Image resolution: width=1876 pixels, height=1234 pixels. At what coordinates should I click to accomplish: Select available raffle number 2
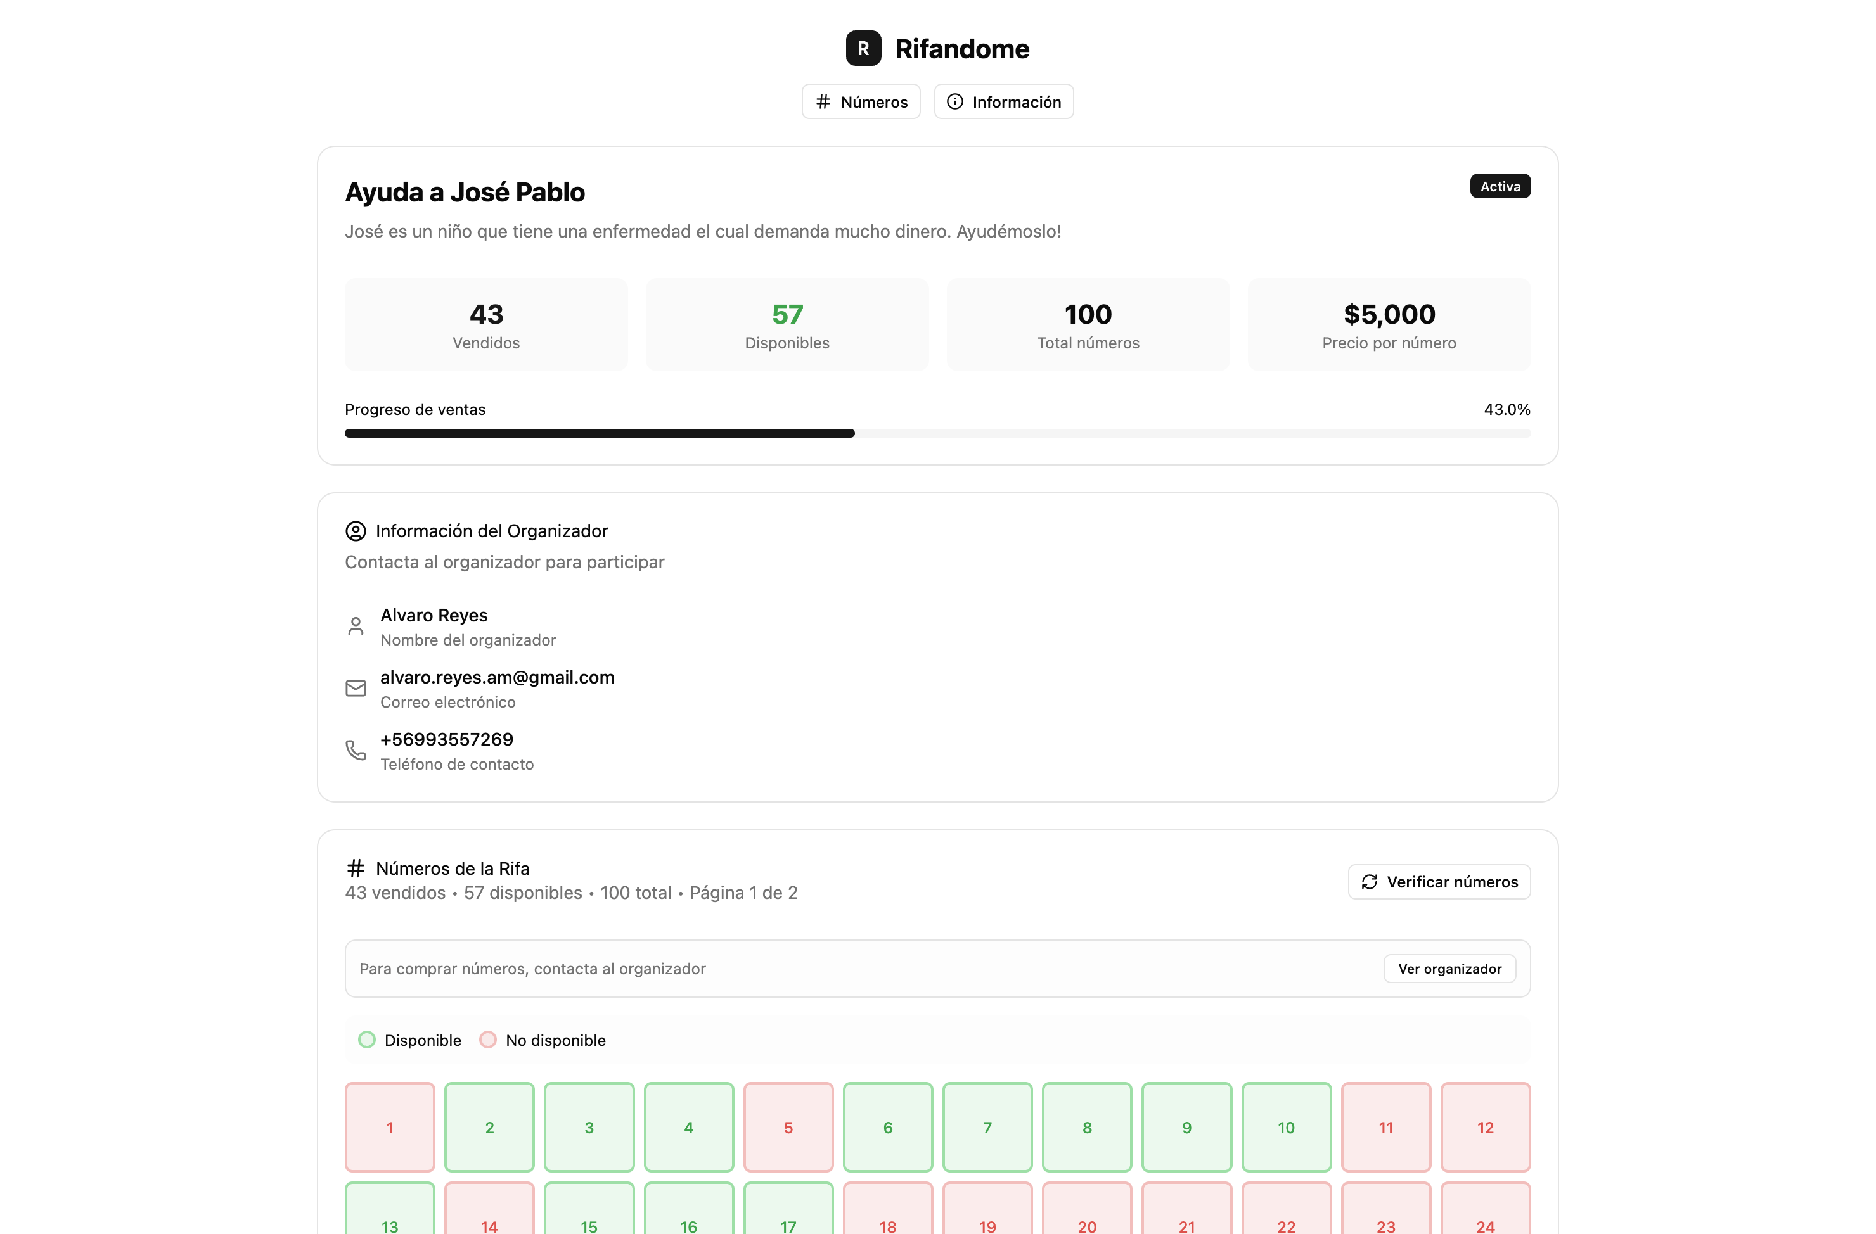pos(489,1127)
